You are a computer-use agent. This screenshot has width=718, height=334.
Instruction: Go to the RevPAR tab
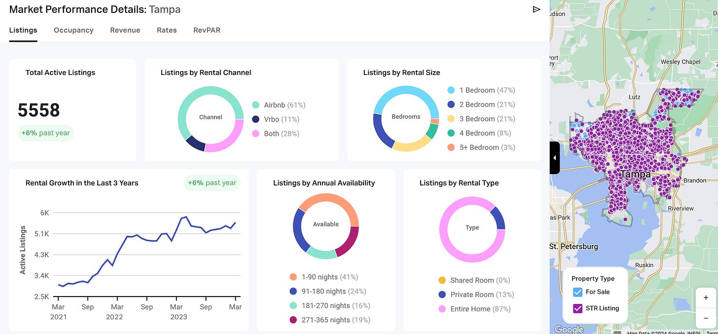pos(207,30)
